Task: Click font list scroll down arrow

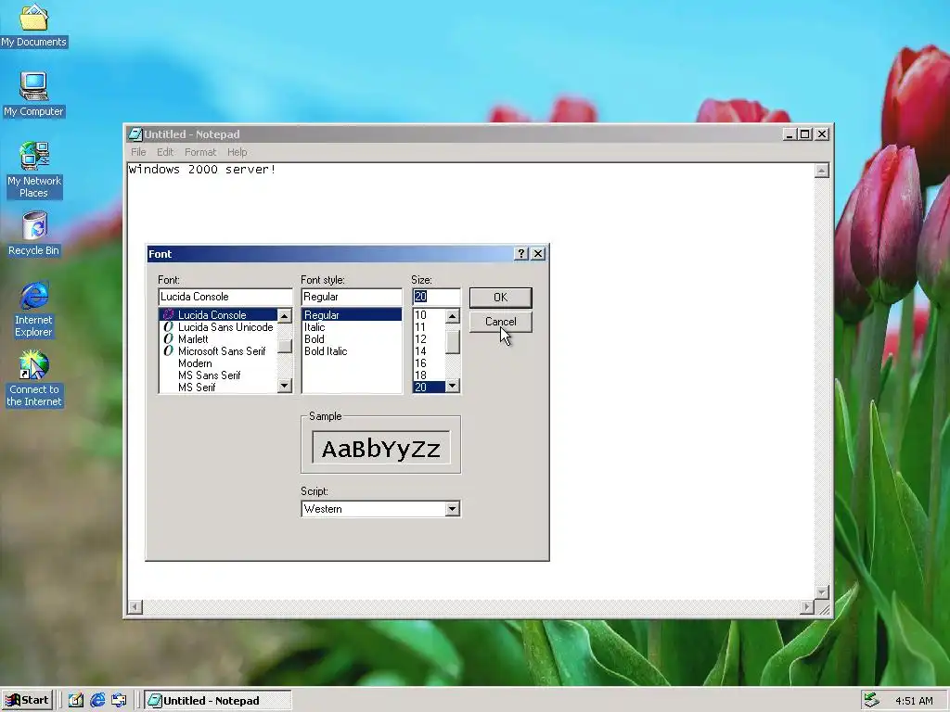Action: pos(284,386)
